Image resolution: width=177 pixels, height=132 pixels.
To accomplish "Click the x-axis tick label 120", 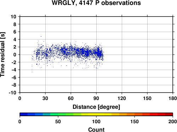I will pos(122,98).
